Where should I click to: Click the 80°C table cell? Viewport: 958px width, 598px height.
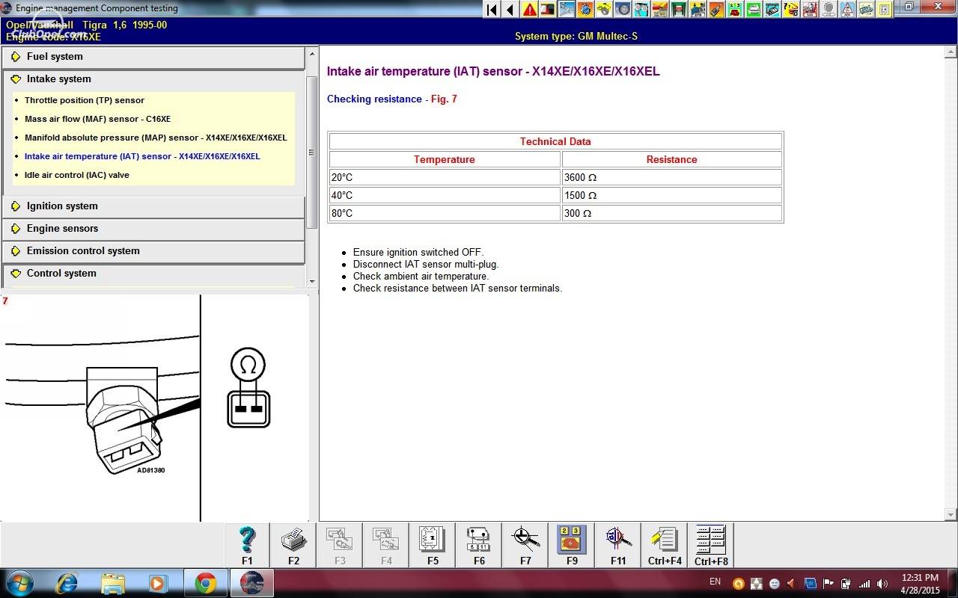[445, 213]
